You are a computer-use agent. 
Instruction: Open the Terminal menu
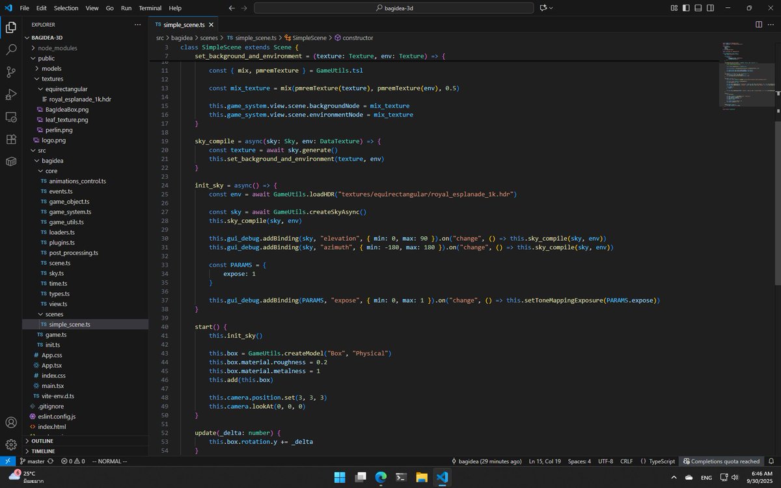(x=150, y=8)
